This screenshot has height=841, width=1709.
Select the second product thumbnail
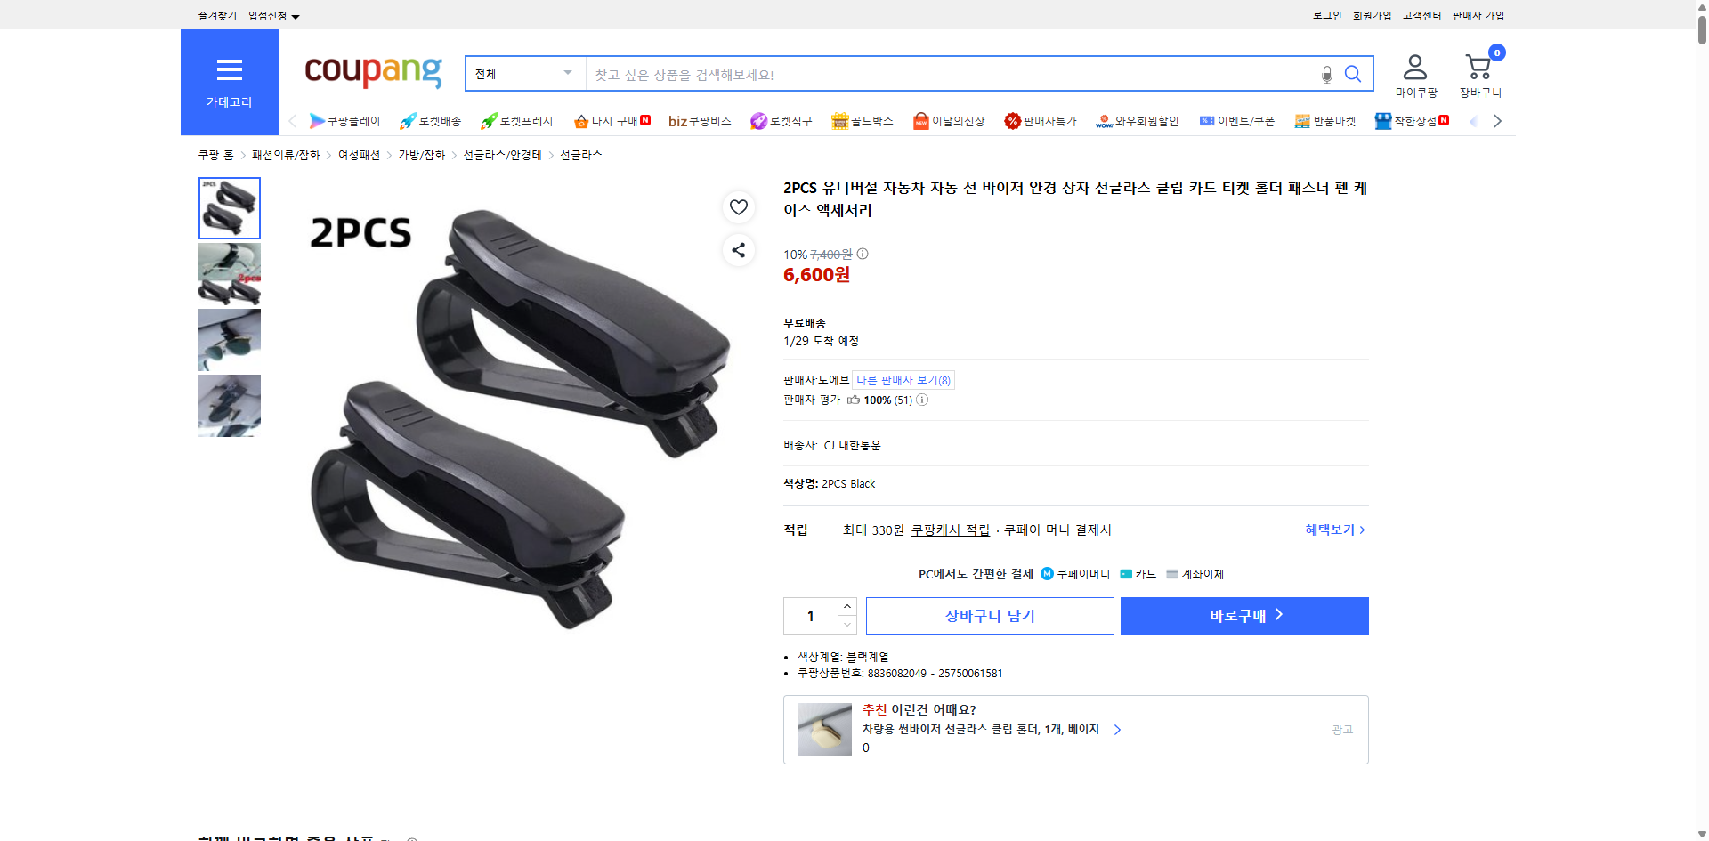point(229,273)
